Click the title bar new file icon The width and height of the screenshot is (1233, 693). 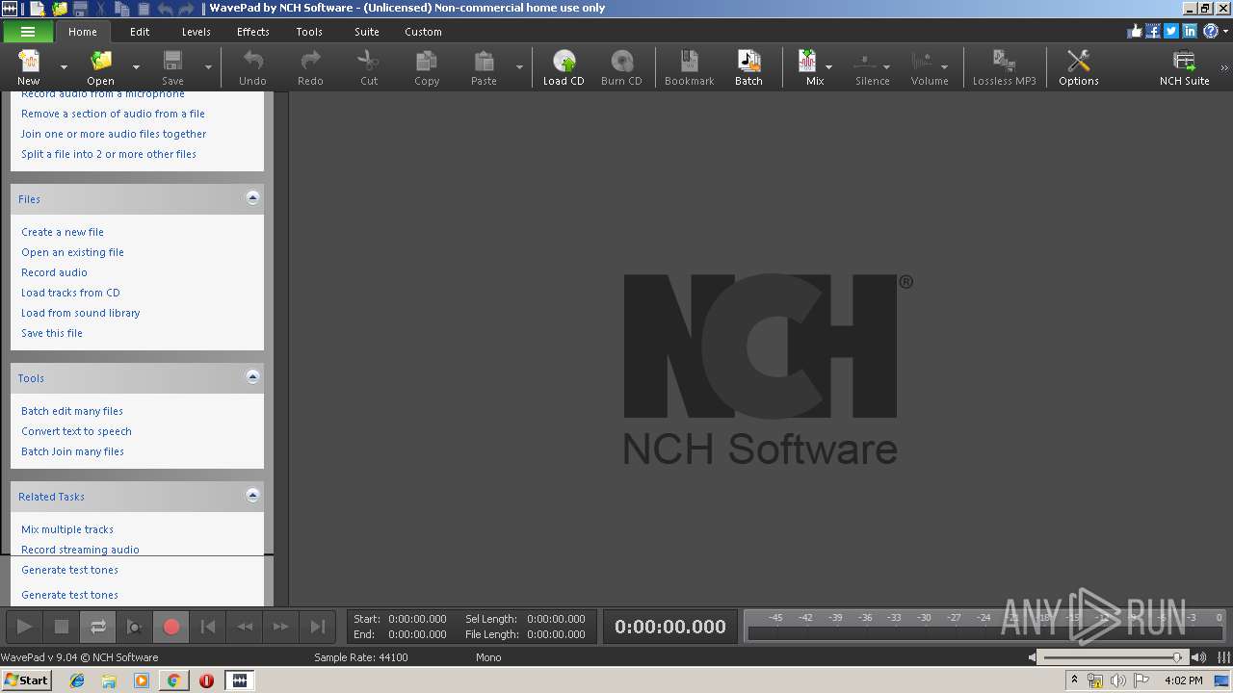tap(37, 9)
